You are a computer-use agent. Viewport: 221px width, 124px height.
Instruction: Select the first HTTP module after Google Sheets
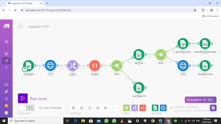click(x=50, y=66)
